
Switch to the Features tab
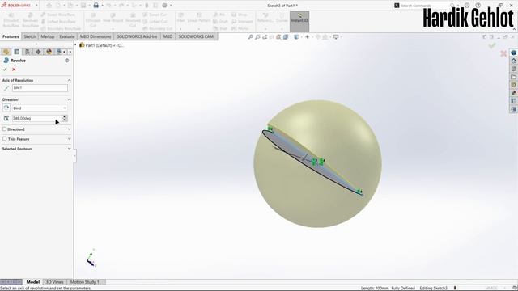tap(11, 36)
